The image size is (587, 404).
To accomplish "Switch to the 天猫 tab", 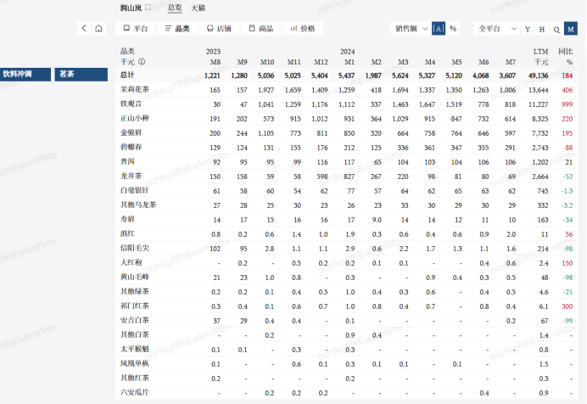I will click(x=198, y=8).
